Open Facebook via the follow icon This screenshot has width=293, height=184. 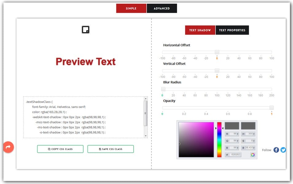tap(276, 150)
